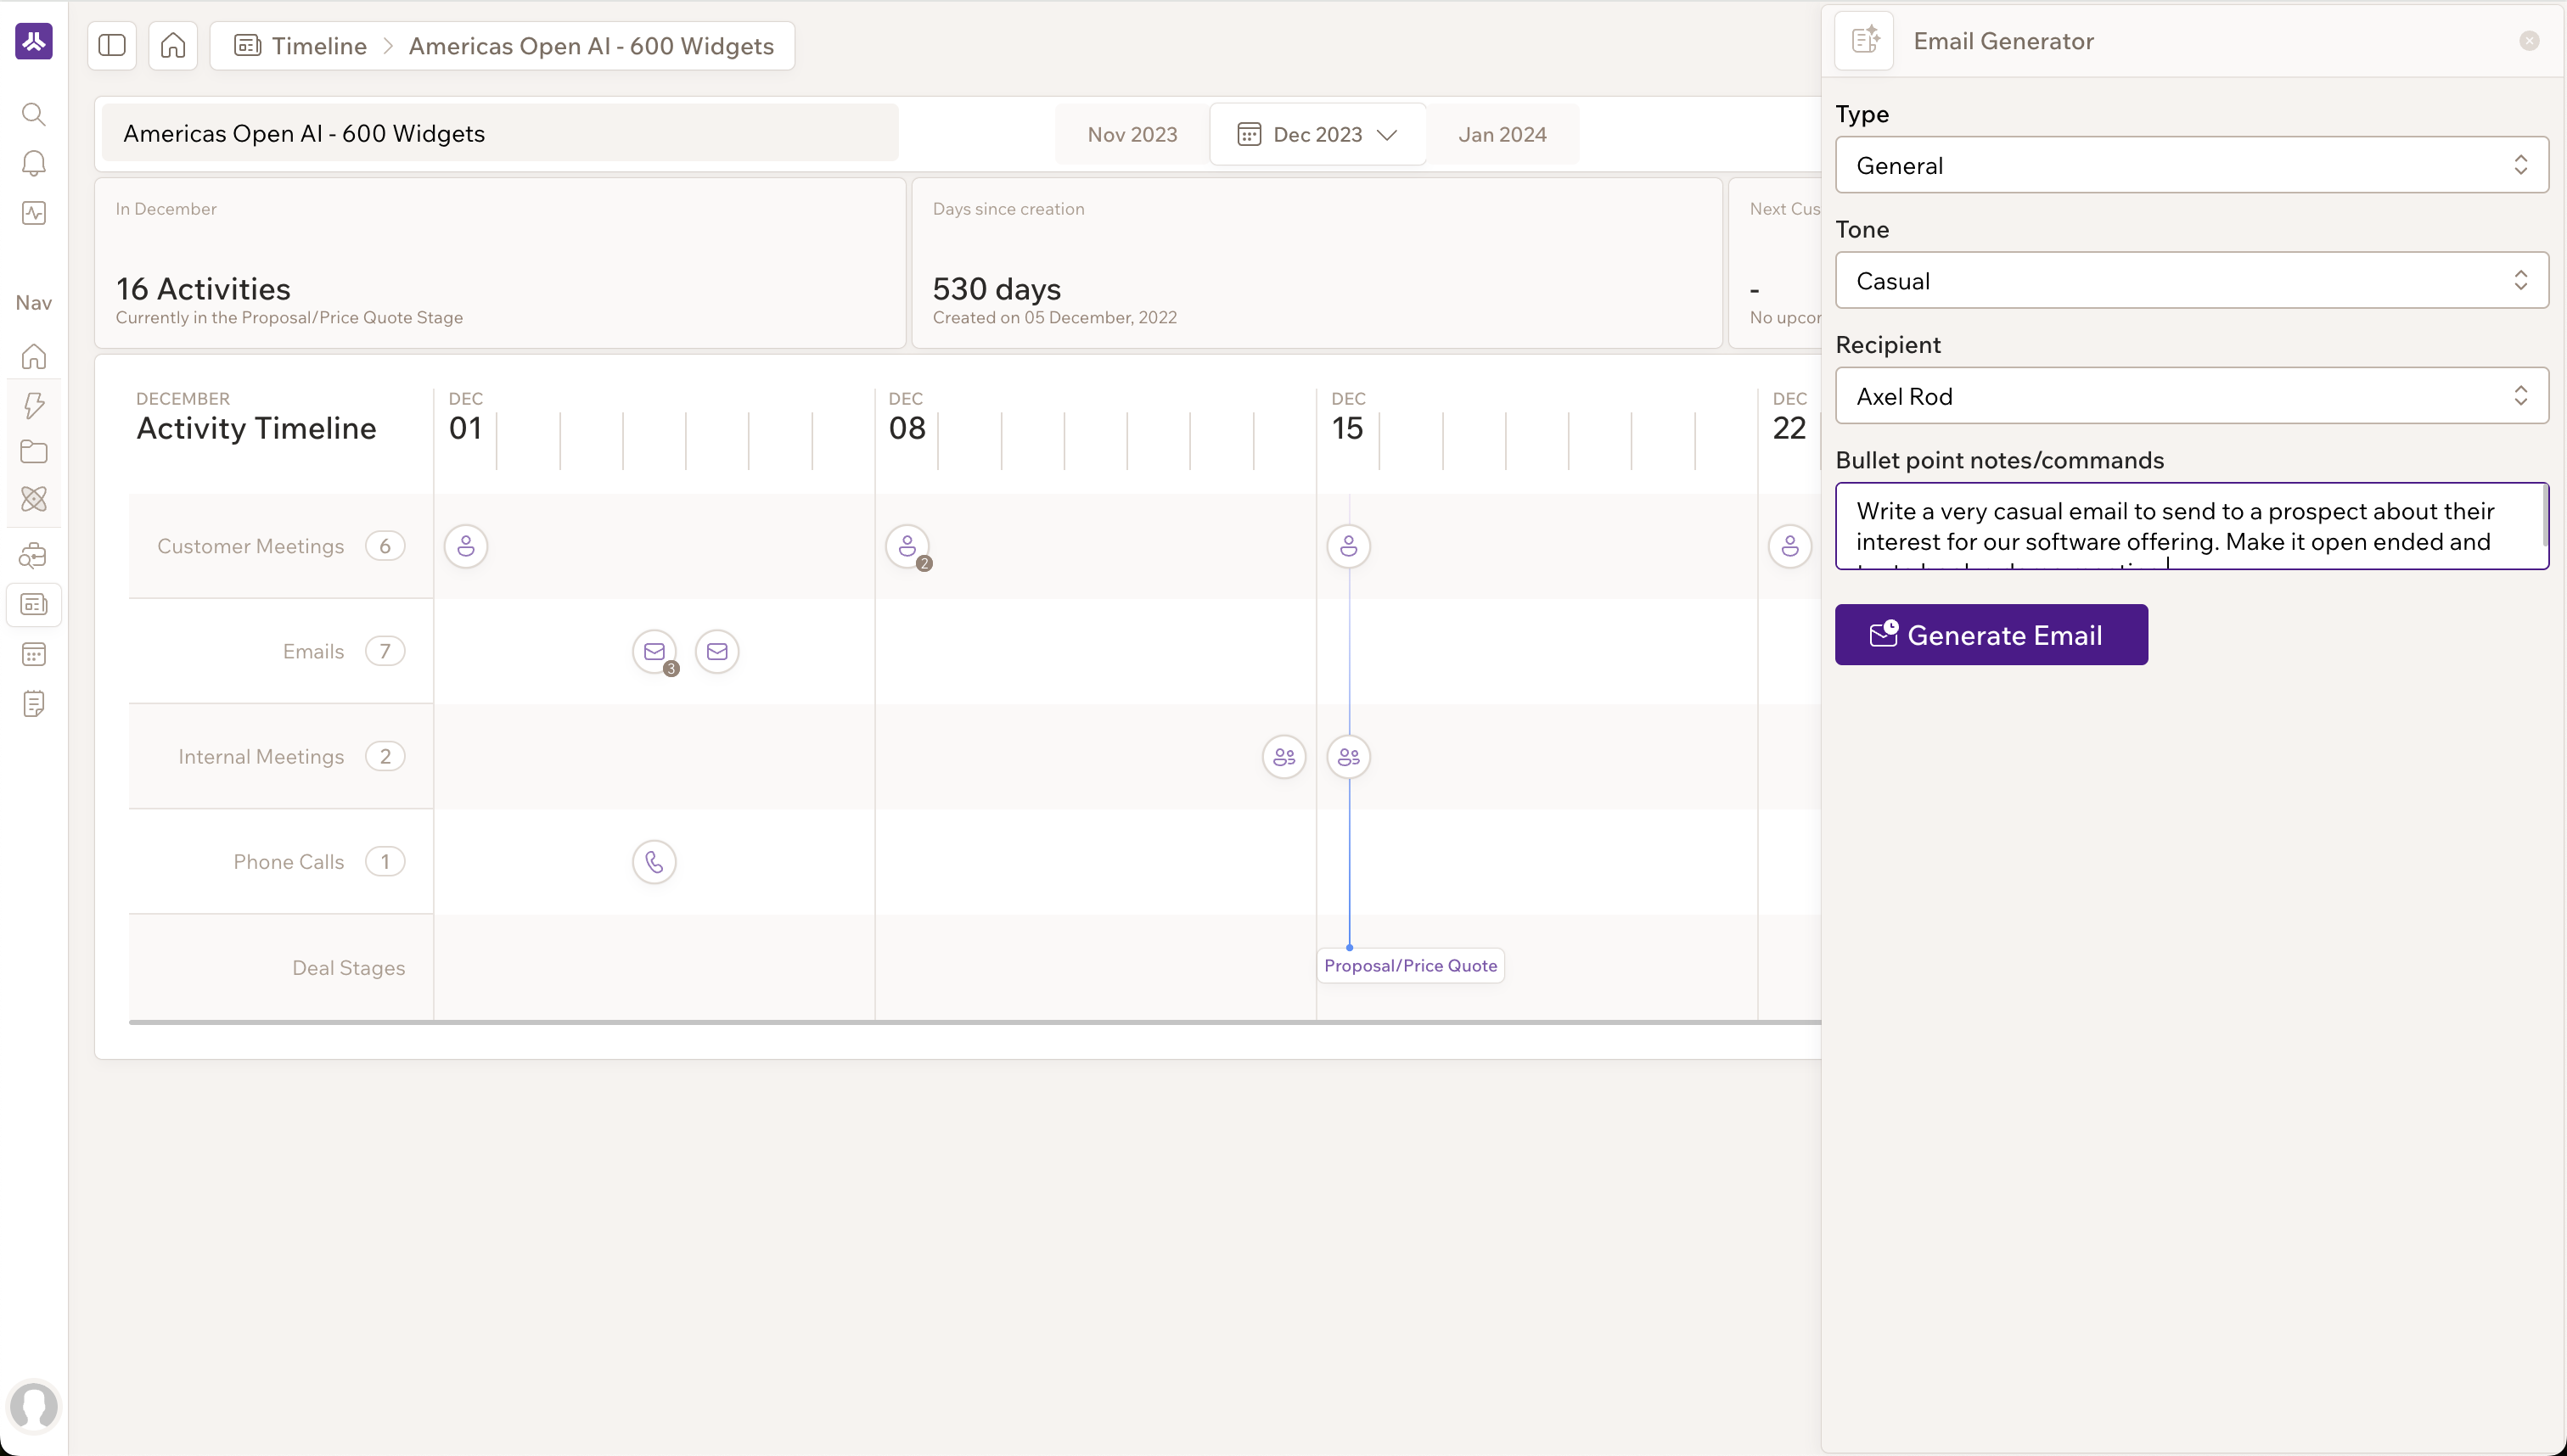Click the Proposal/Price Quote stage marker
This screenshot has height=1456, width=2567.
tap(1409, 966)
